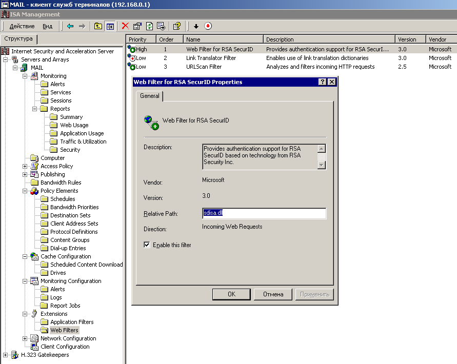
Task: Click the black down arrow toolbar icon
Action: [x=196, y=27]
